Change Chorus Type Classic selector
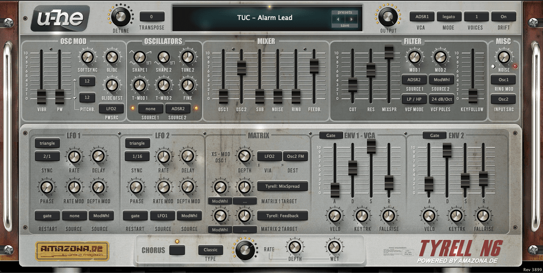This screenshot has height=273, width=543. [x=210, y=250]
